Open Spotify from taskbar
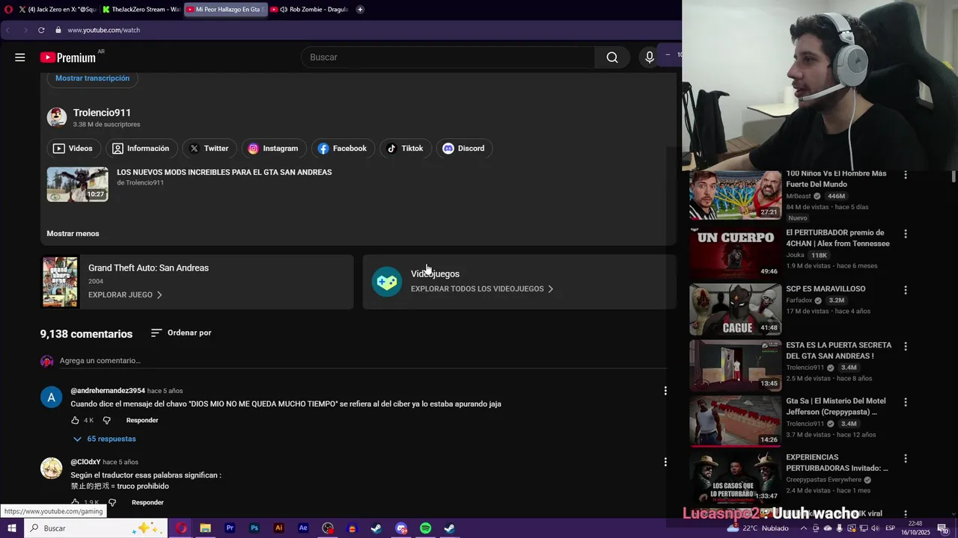Screen dimensions: 958x538 [425, 528]
